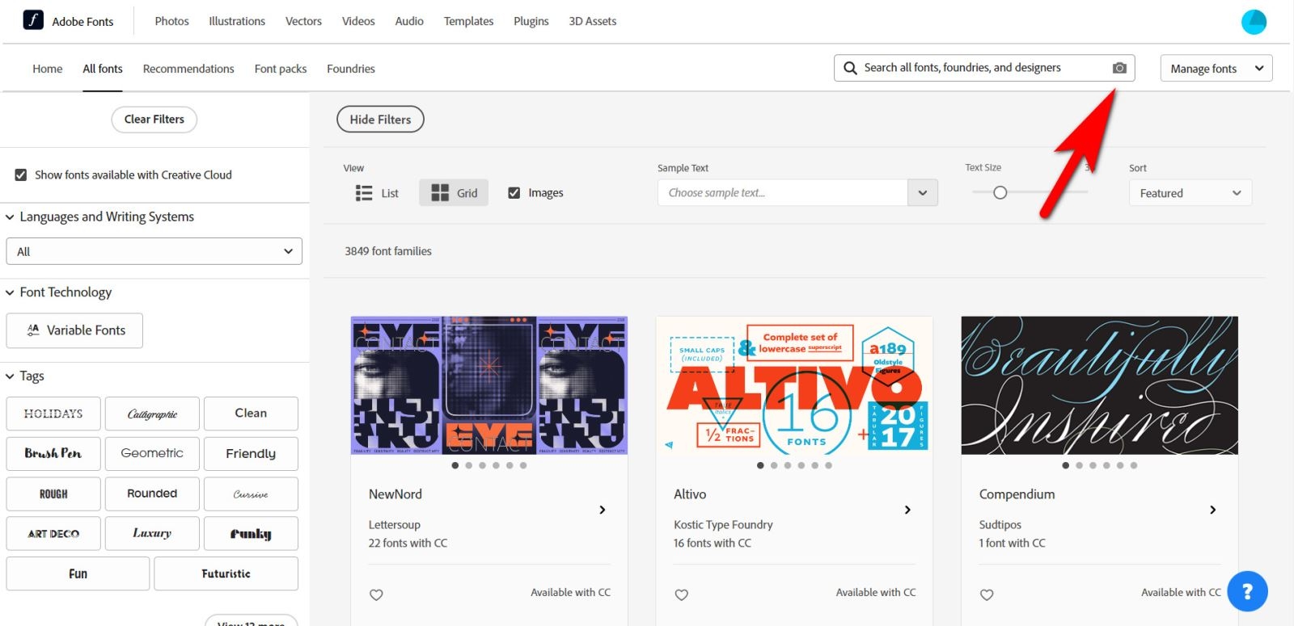This screenshot has height=626, width=1294.
Task: Click the Text Size slider handle
Action: click(1000, 192)
